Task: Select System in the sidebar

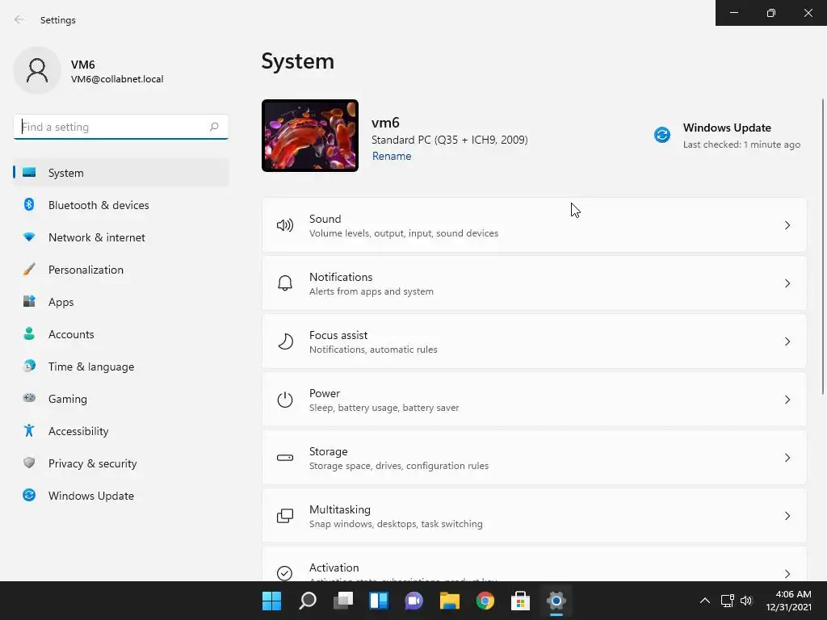Action: [121, 173]
